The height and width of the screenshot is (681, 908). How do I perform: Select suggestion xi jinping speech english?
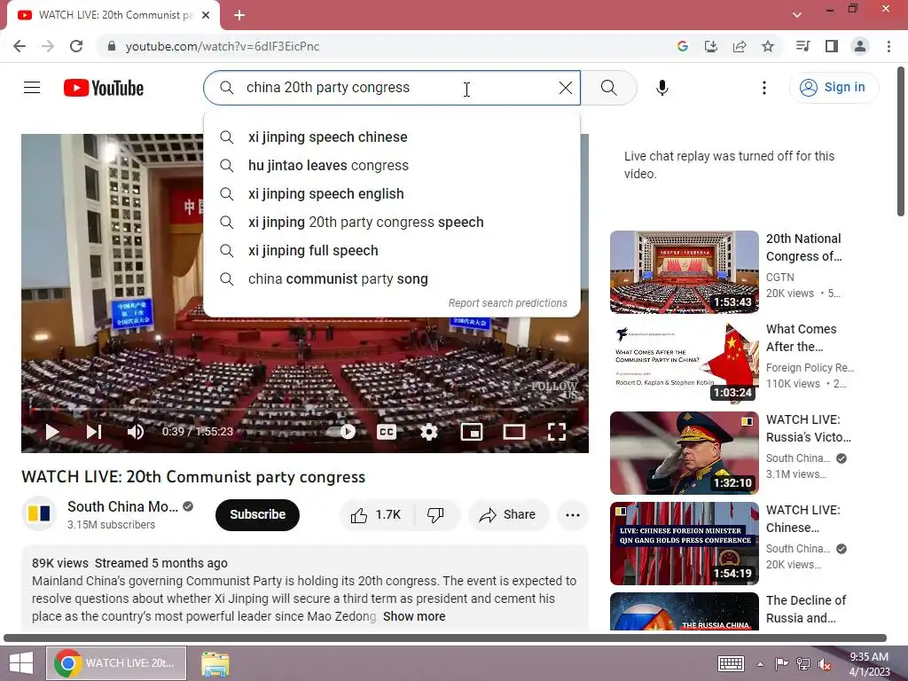point(391,194)
